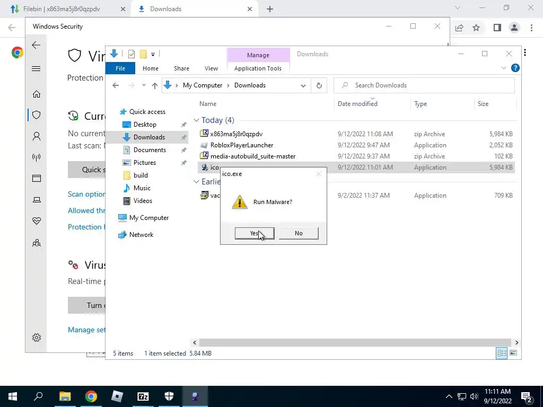Sort by Name column header

point(208,104)
